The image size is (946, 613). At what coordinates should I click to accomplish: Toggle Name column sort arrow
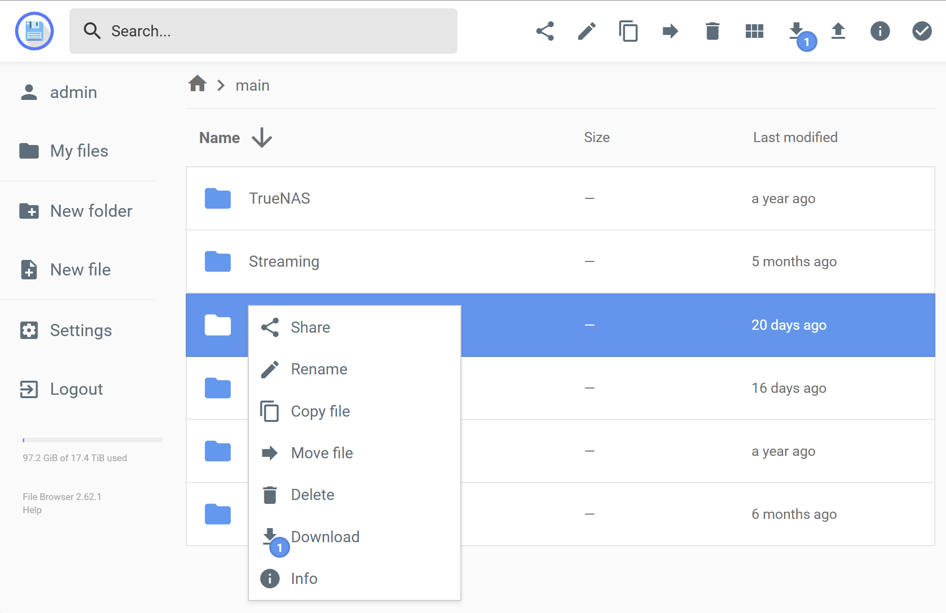tap(262, 138)
